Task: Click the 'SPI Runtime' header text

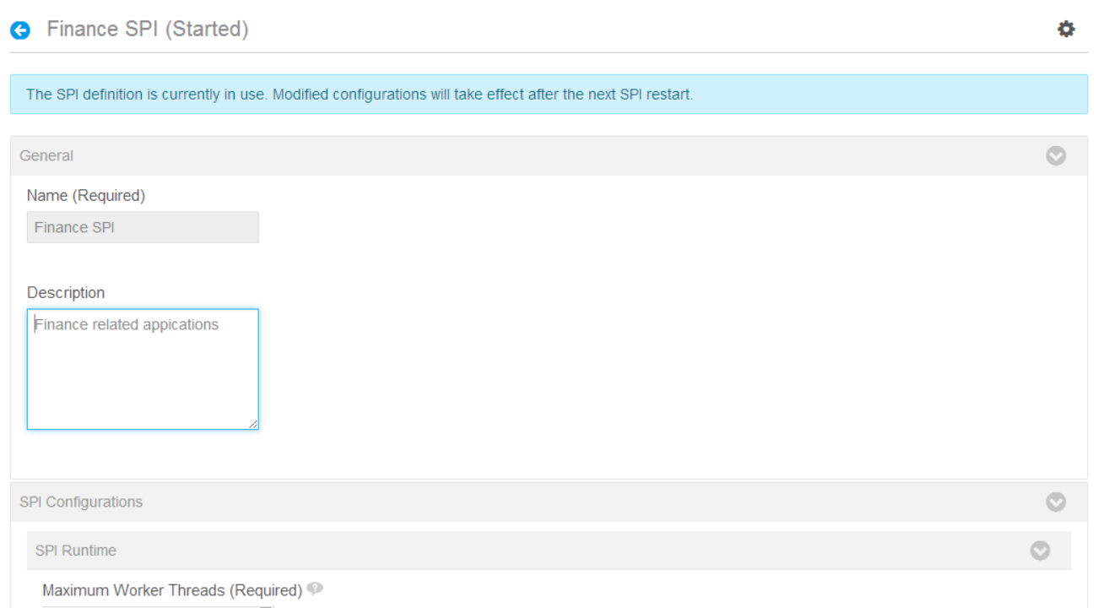Action: pos(76,551)
